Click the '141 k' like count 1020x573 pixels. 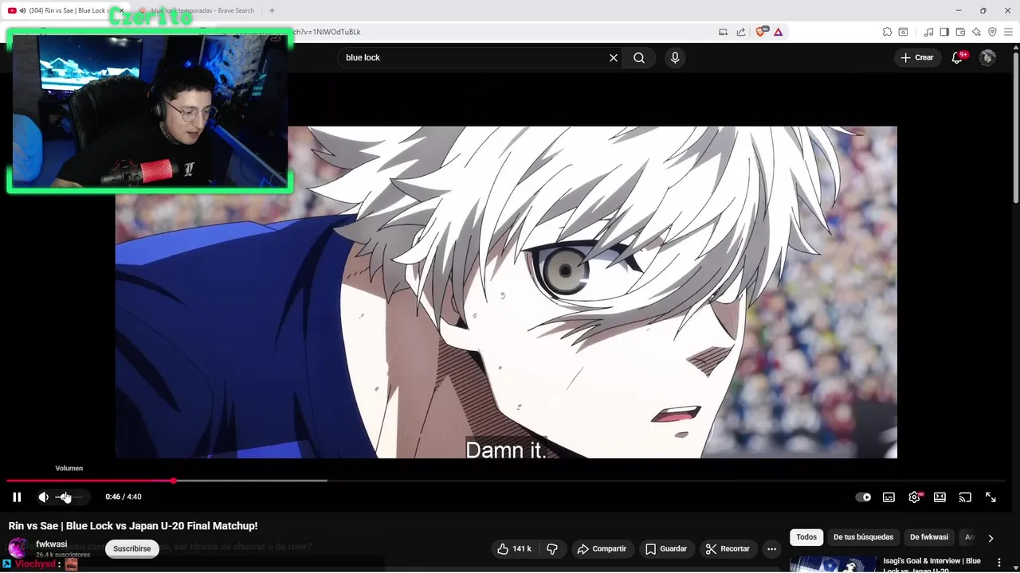point(522,549)
